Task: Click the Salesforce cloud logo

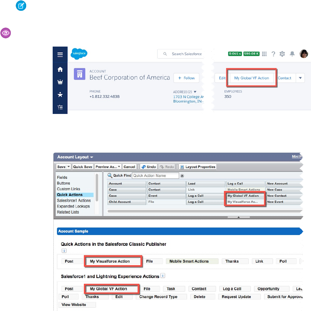Action: click(79, 54)
